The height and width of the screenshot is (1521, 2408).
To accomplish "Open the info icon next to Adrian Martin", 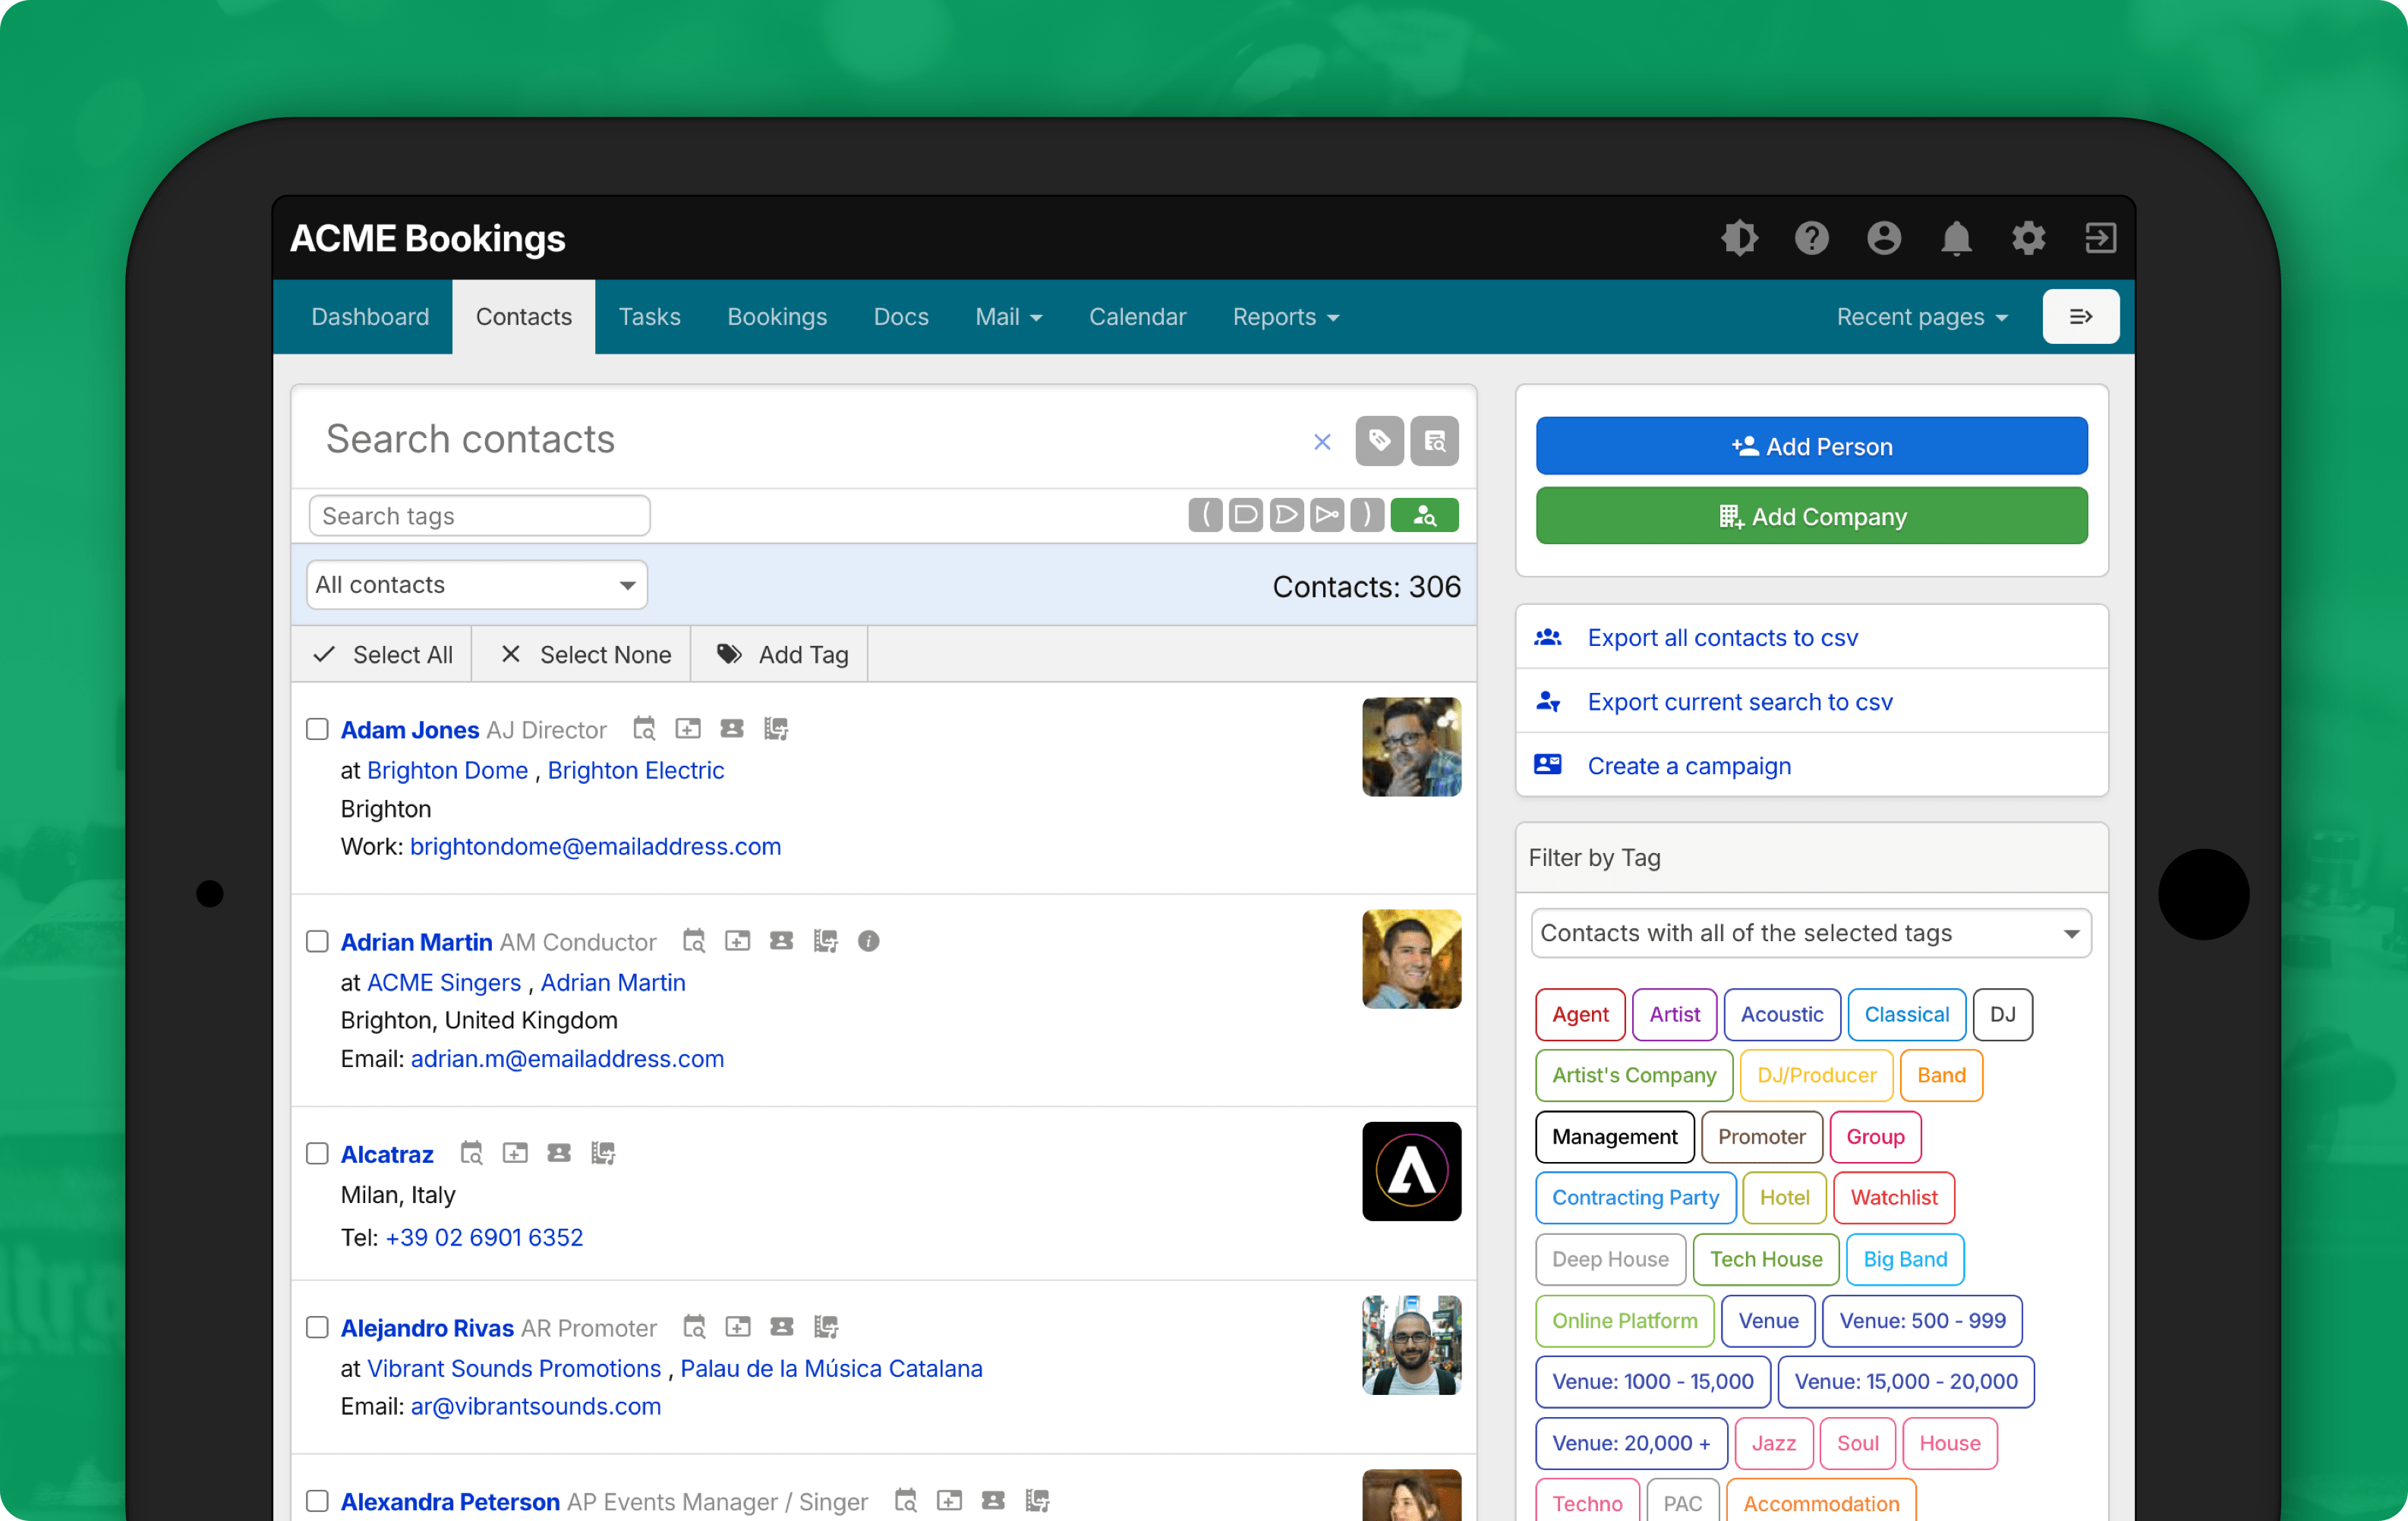I will pos(869,941).
